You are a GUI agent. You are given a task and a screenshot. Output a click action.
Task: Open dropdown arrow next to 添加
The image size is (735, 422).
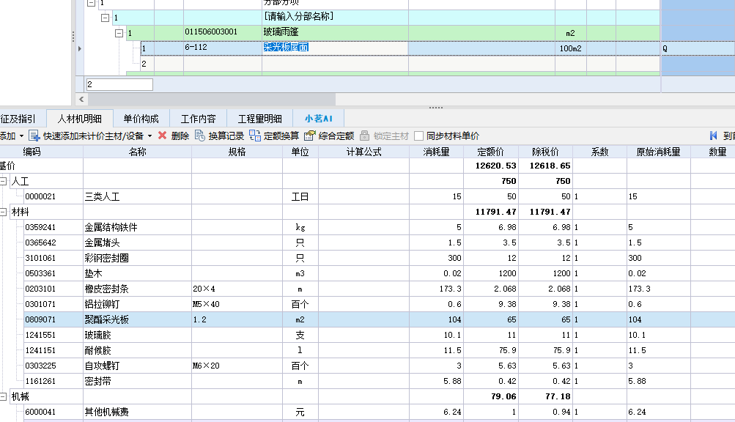coord(21,136)
